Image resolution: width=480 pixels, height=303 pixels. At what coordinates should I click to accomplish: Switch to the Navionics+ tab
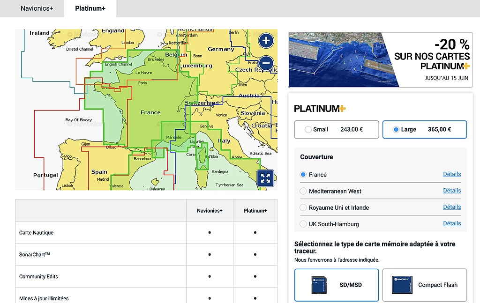tap(37, 8)
